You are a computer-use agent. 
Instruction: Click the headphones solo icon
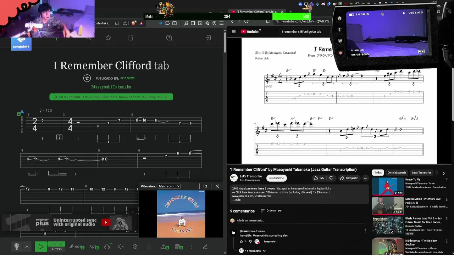click(x=107, y=246)
